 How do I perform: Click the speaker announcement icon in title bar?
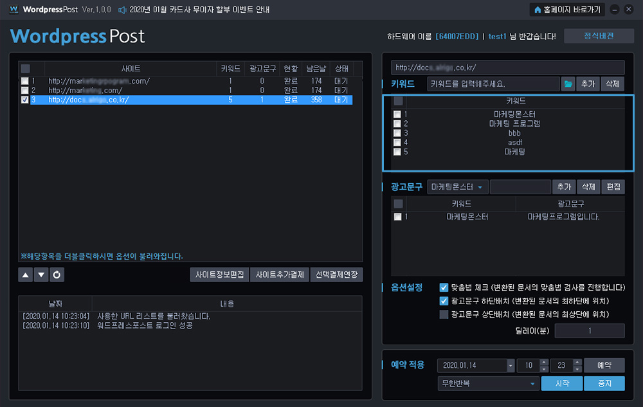[x=122, y=10]
